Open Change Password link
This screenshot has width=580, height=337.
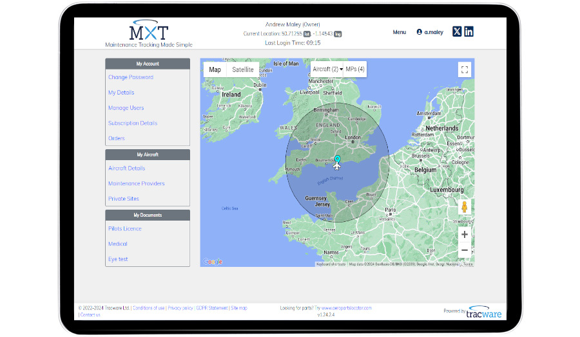(x=131, y=77)
